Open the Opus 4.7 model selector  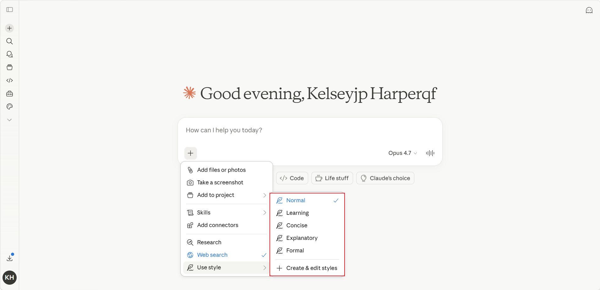coord(402,153)
